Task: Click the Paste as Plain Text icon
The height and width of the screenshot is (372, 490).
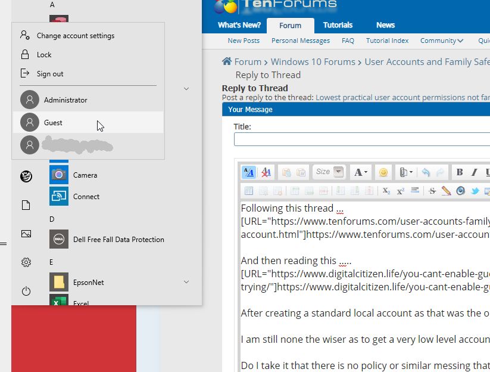Action: pyautogui.click(x=286, y=172)
